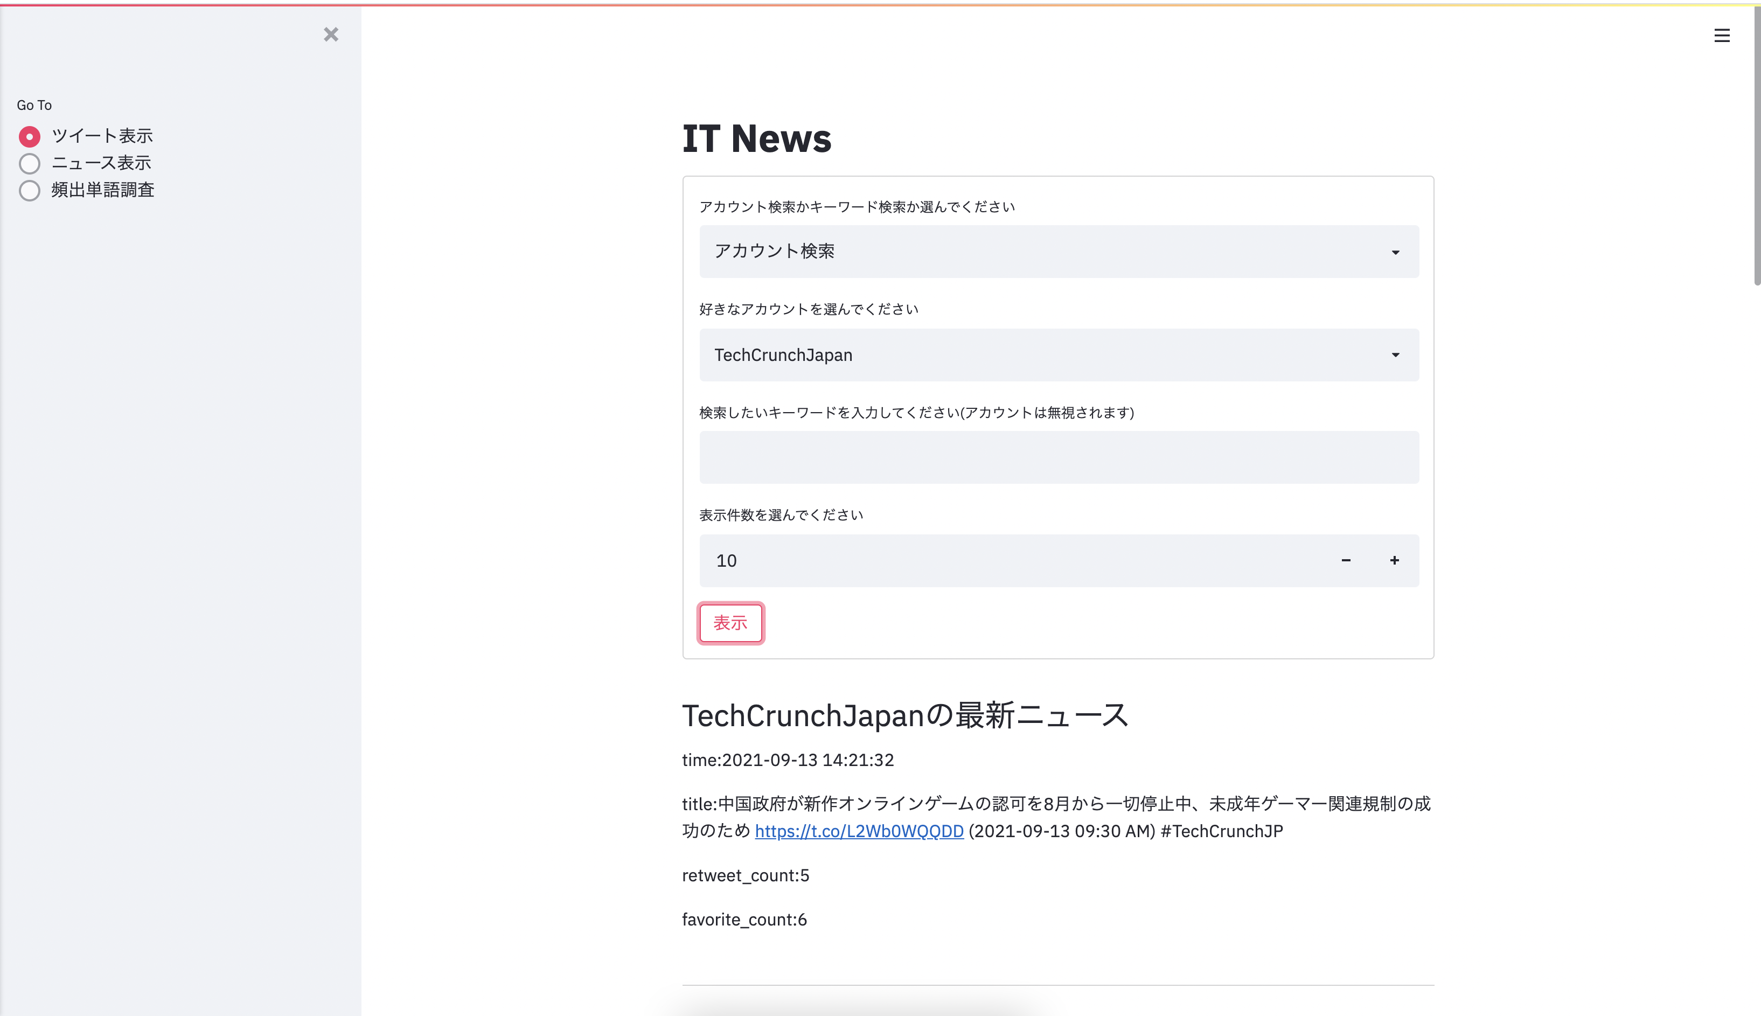This screenshot has width=1761, height=1016.
Task: Click the time:2021-09-13 14:21:32 text
Action: click(788, 760)
